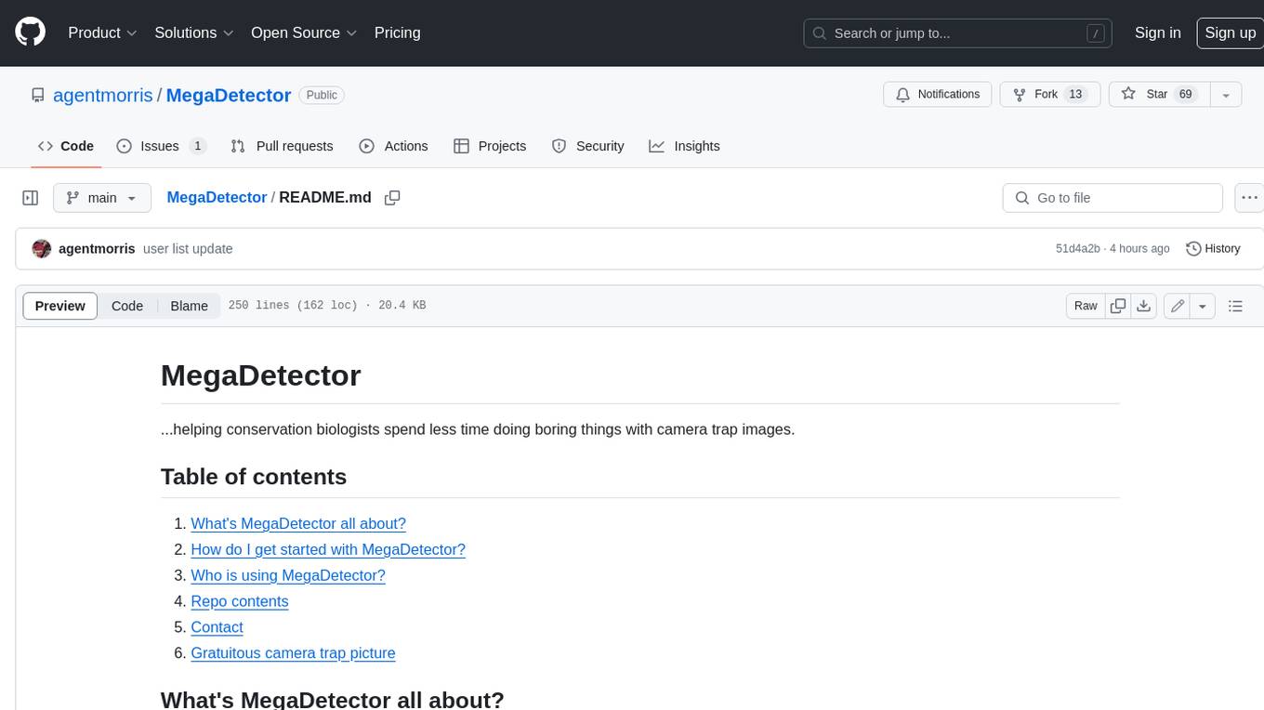
Task: Click the 250 lines file info text
Action: click(x=326, y=306)
